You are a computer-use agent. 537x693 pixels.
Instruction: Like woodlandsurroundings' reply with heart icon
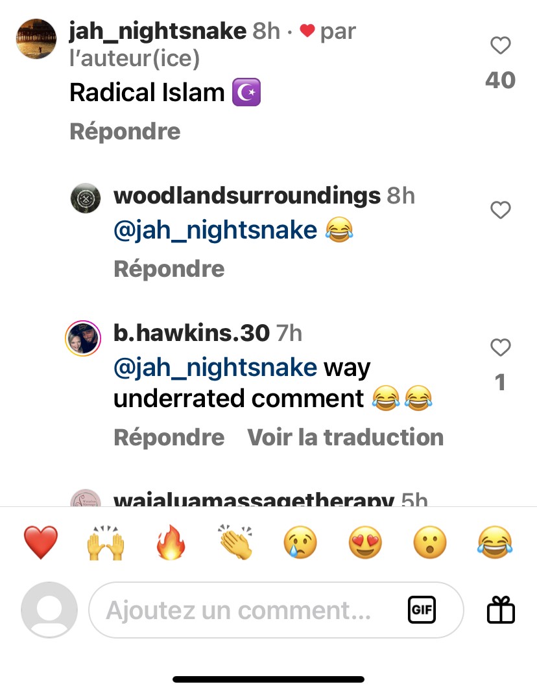point(500,210)
